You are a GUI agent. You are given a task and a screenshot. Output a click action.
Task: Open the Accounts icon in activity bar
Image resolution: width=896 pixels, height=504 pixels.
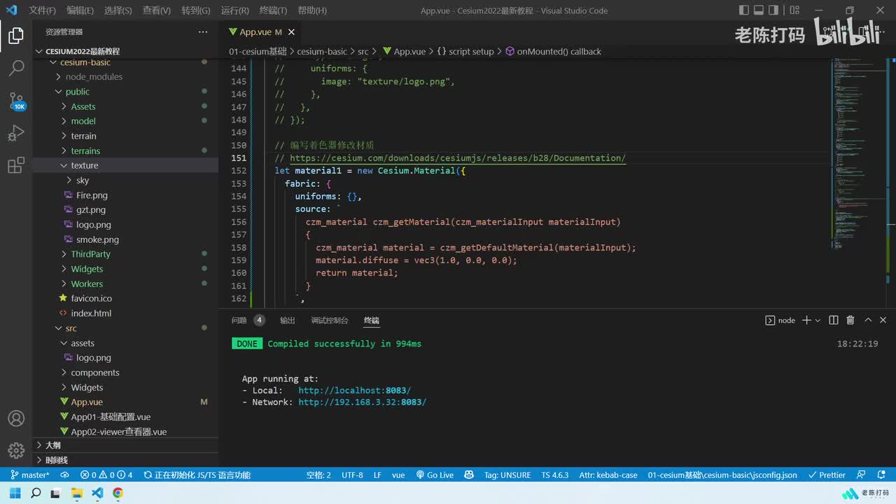pos(16,419)
